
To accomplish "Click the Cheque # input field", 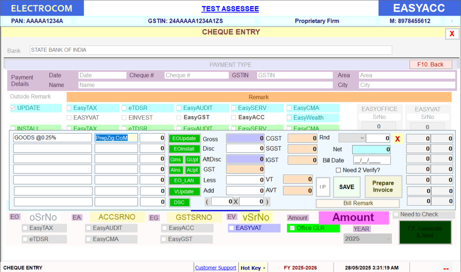I will pos(196,75).
